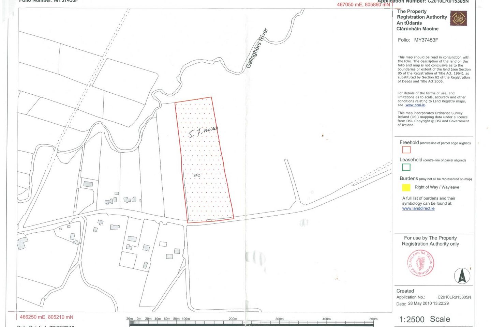Click the 467050 mE, 805860 mN coordinate
Image resolution: width=491 pixels, height=327 pixels.
(363, 5)
